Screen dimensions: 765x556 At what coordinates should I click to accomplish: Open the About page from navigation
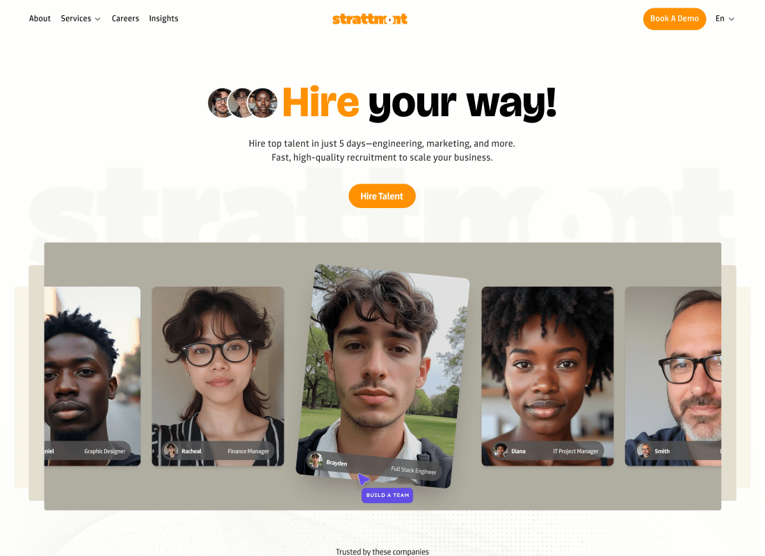40,19
